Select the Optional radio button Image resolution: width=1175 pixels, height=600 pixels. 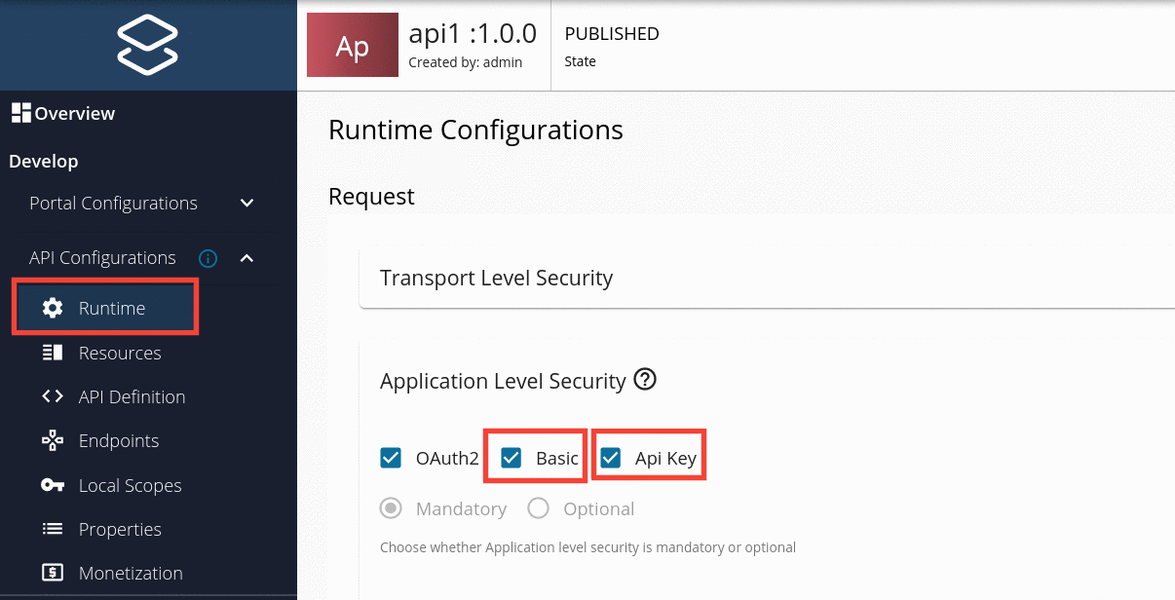click(x=538, y=508)
